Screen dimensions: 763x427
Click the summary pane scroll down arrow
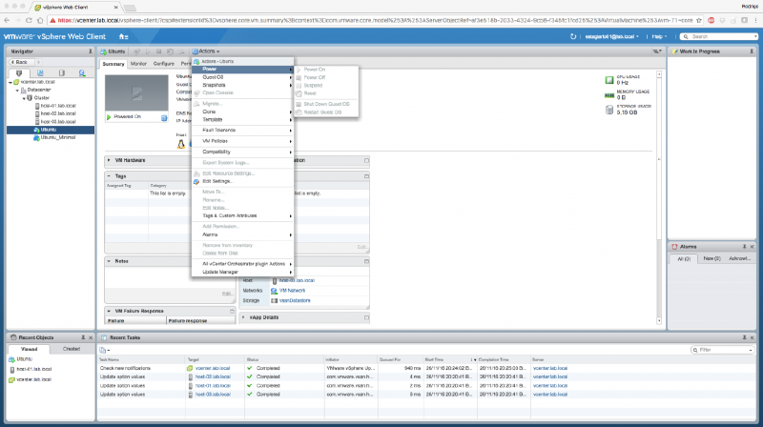[x=659, y=321]
